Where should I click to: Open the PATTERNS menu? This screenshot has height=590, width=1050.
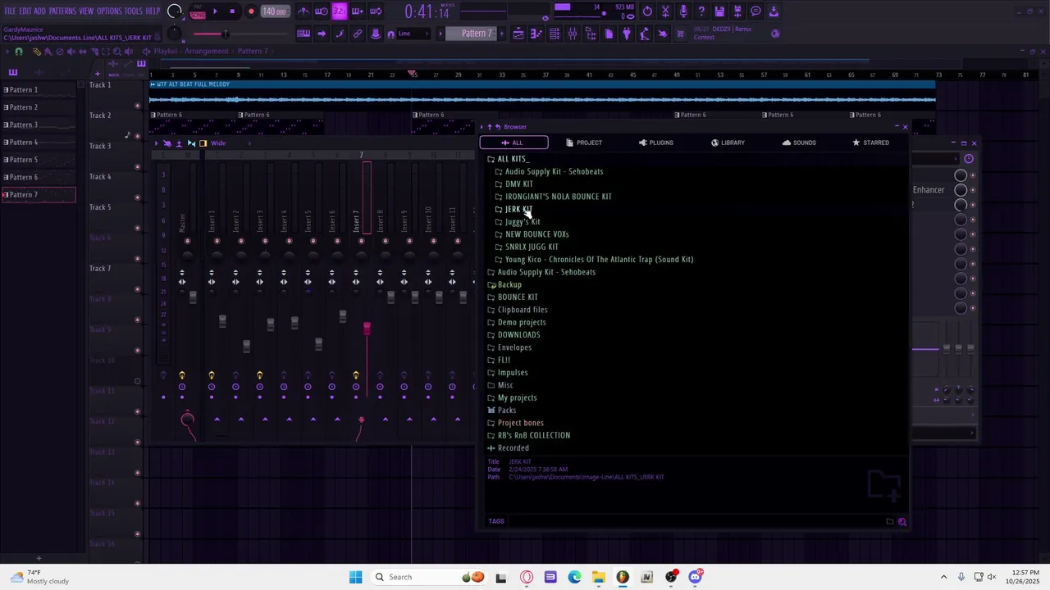tap(62, 11)
